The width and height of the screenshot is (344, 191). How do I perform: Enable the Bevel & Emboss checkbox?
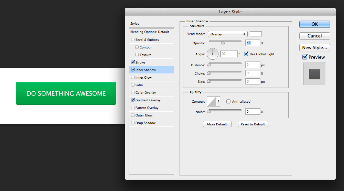coord(133,40)
